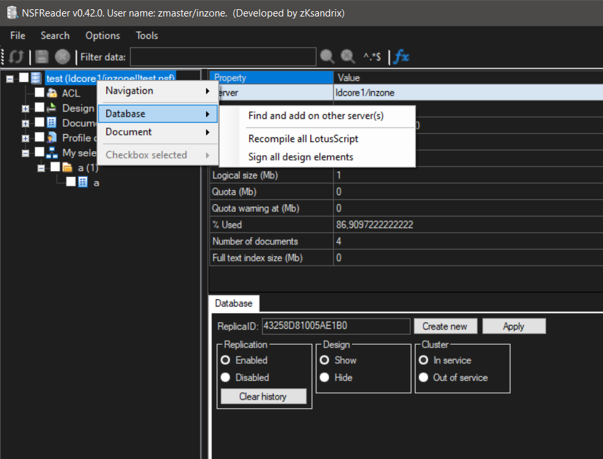Viewport: 603px width, 459px height.
Task: Click the test database icon in tree
Action: pyautogui.click(x=36, y=78)
